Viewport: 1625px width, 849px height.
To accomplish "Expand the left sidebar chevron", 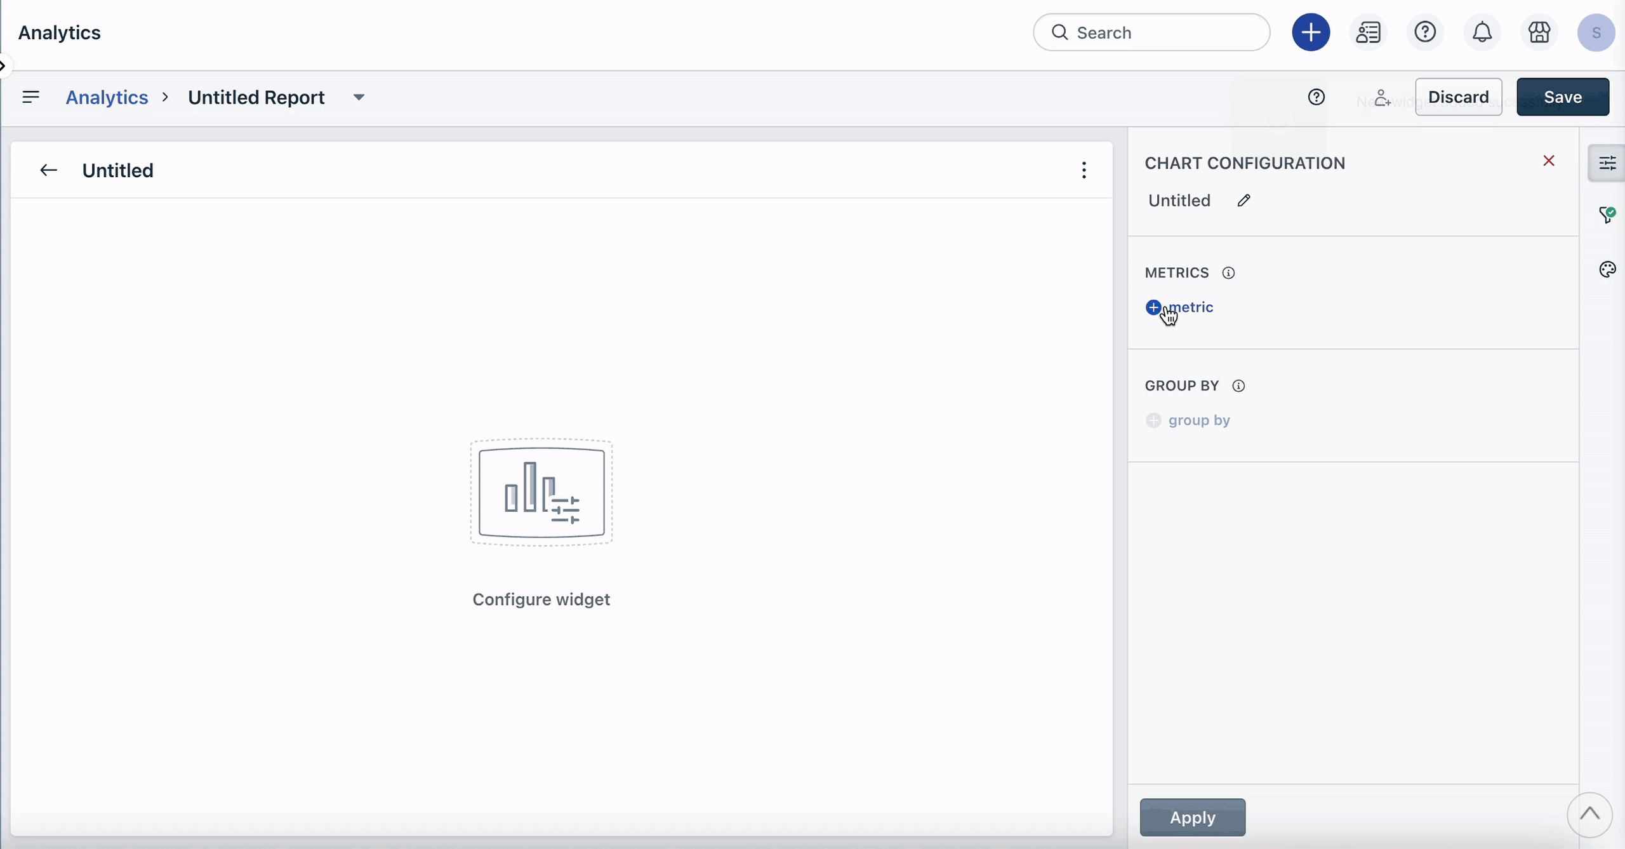I will point(3,65).
